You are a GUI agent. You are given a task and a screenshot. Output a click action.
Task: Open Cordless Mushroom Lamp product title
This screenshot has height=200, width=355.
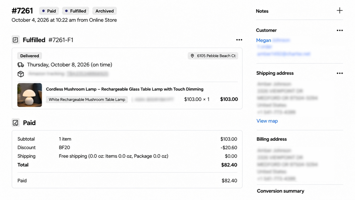(125, 89)
